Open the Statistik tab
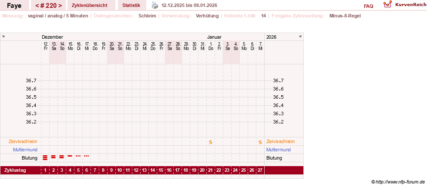 [131, 5]
